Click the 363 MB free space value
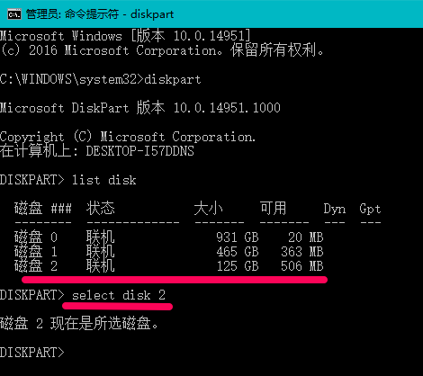Viewport: 423px width, 376px height. pos(302,252)
